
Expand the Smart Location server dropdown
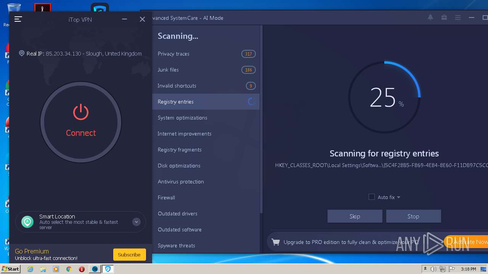click(x=136, y=222)
